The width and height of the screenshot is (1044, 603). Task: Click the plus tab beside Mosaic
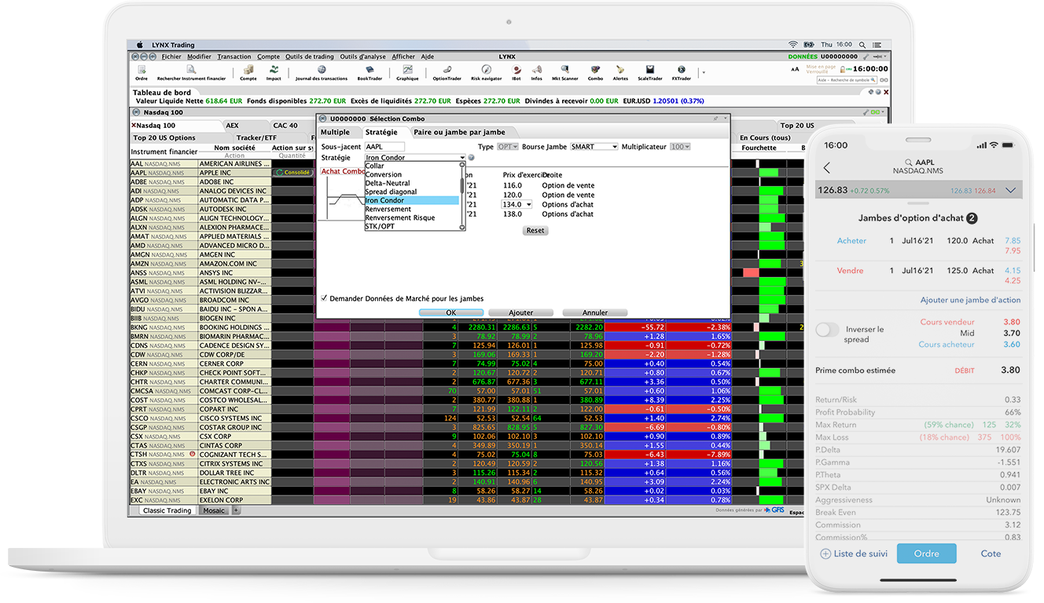tap(236, 510)
